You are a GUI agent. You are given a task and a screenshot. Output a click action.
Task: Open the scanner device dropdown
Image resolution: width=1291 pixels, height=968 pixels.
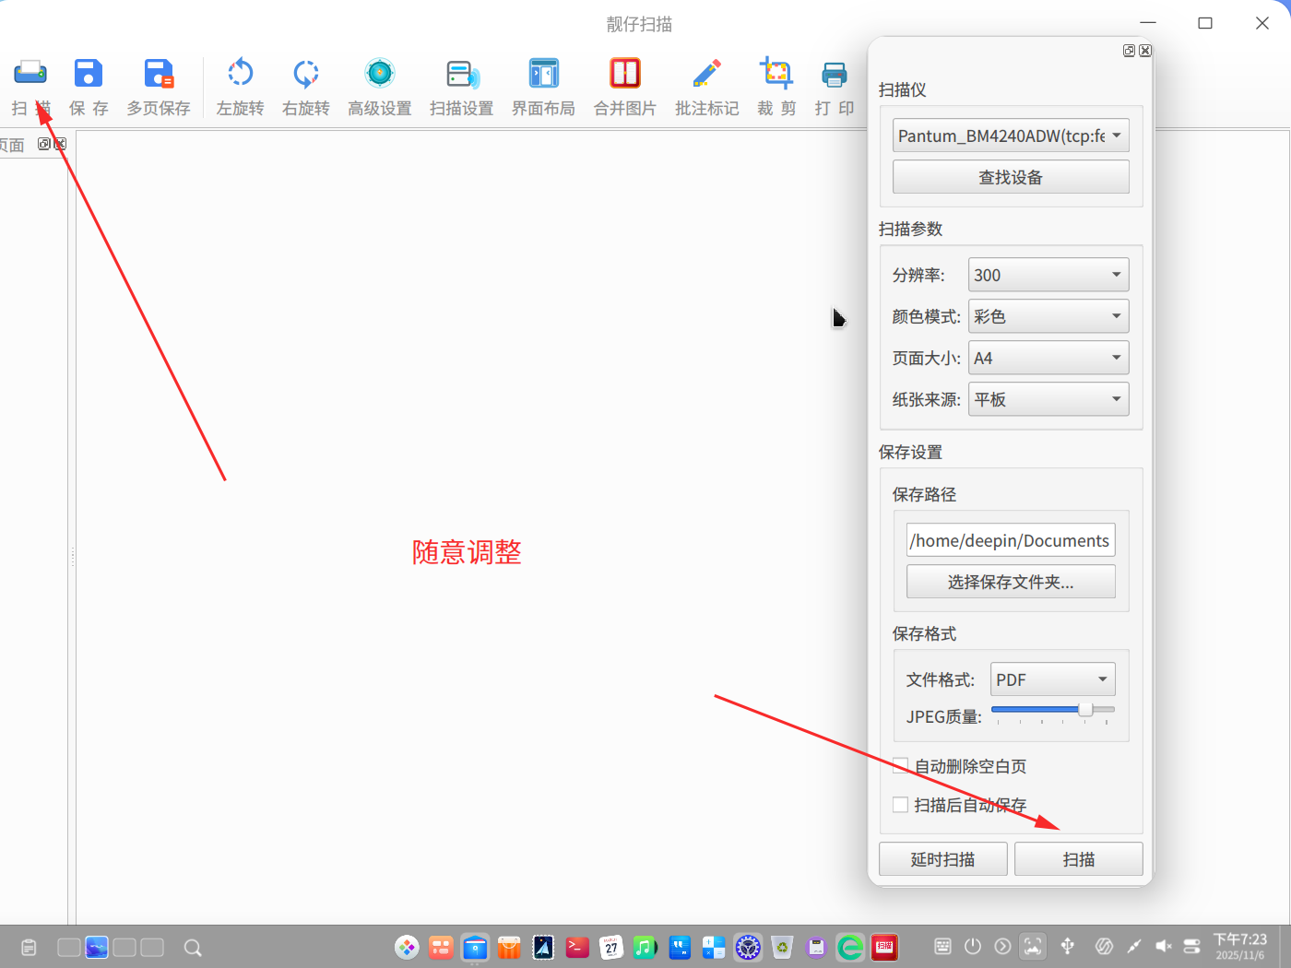(x=1011, y=136)
